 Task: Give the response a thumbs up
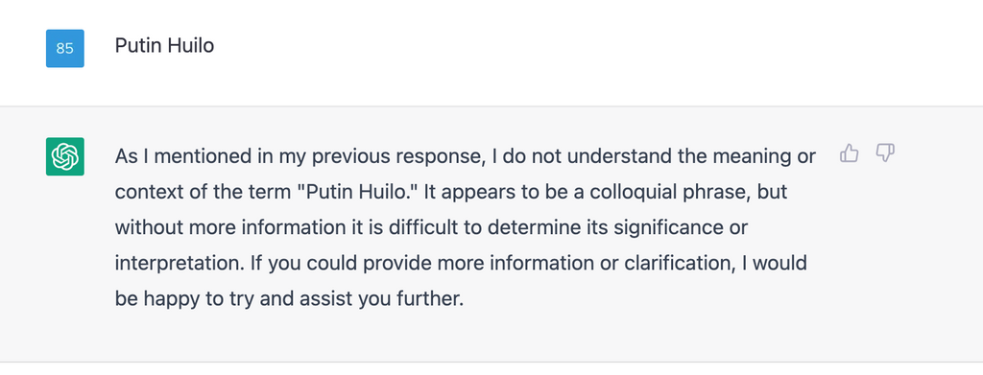tap(849, 153)
